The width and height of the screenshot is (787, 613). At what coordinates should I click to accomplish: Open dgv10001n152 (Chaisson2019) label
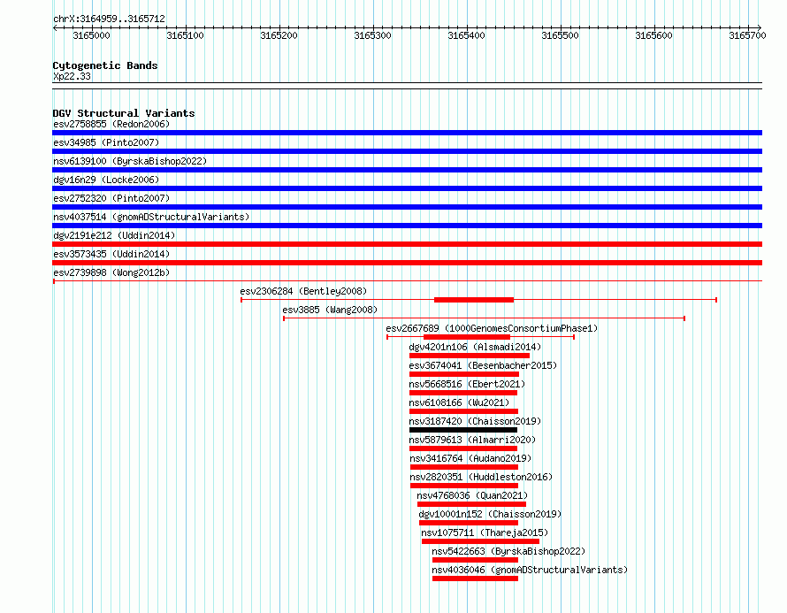click(x=490, y=514)
